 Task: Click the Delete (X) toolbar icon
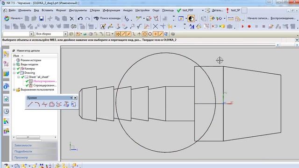[x=71, y=19]
